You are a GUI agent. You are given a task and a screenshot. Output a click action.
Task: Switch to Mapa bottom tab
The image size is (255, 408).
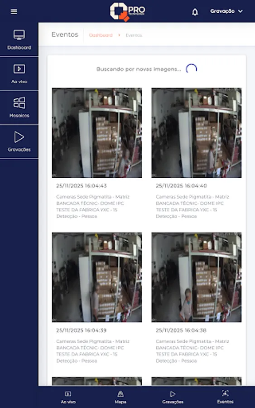(120, 397)
